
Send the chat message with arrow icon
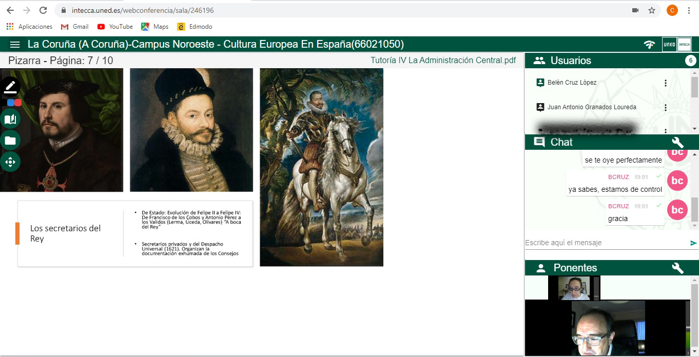(x=693, y=243)
